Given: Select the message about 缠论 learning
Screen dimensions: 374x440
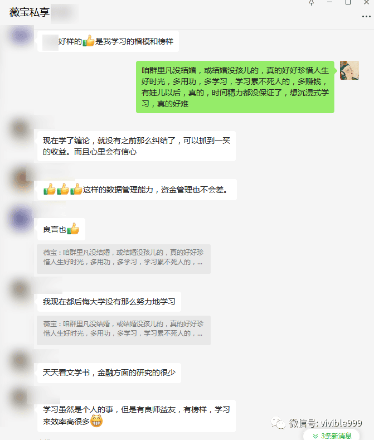Looking at the screenshot, I should [137, 146].
